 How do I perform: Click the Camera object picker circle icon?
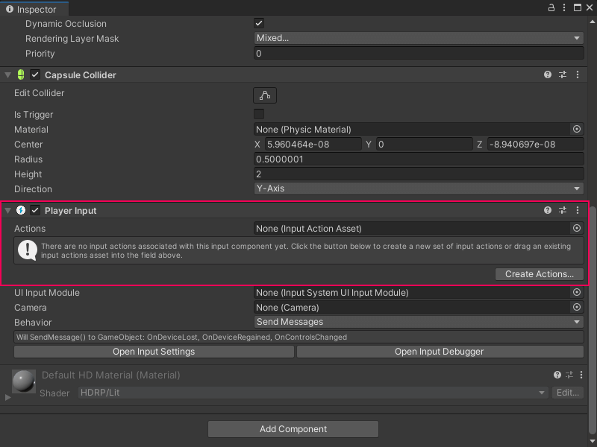coord(576,307)
